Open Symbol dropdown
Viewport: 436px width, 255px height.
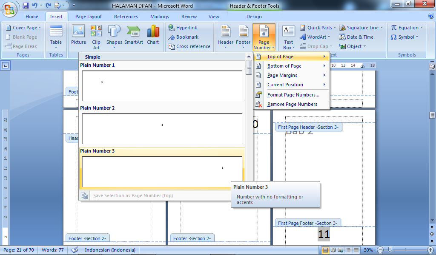(404, 37)
